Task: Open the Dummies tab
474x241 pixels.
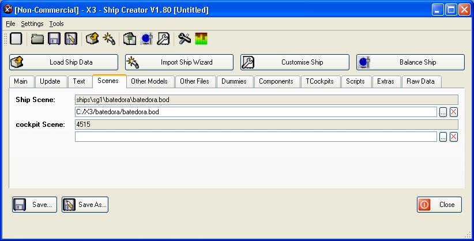Action: [x=234, y=81]
